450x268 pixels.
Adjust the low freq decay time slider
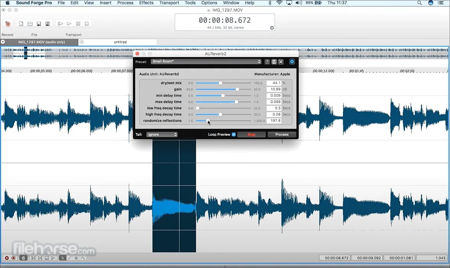(x=197, y=108)
